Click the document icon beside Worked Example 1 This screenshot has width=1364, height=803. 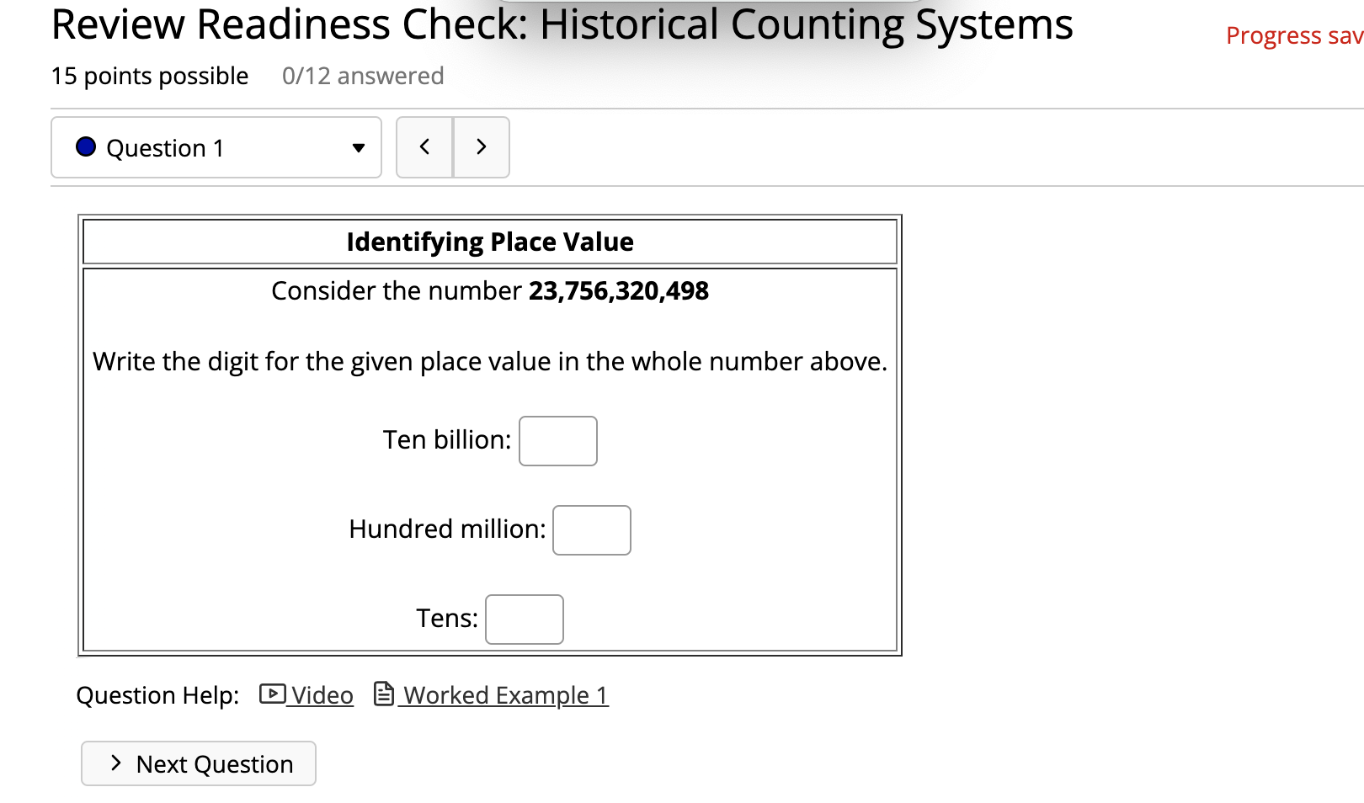click(383, 694)
